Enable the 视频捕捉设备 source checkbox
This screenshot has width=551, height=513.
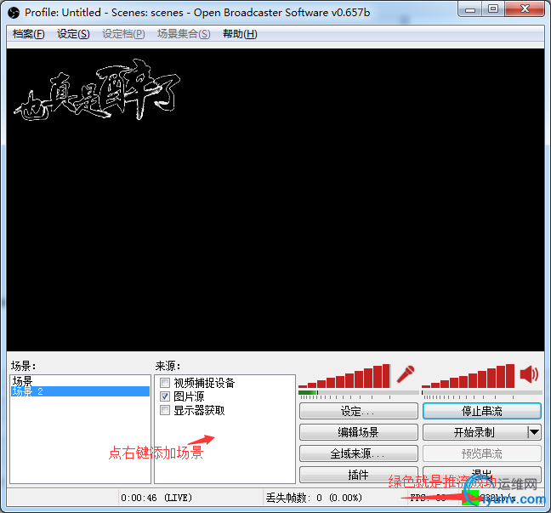coord(165,383)
